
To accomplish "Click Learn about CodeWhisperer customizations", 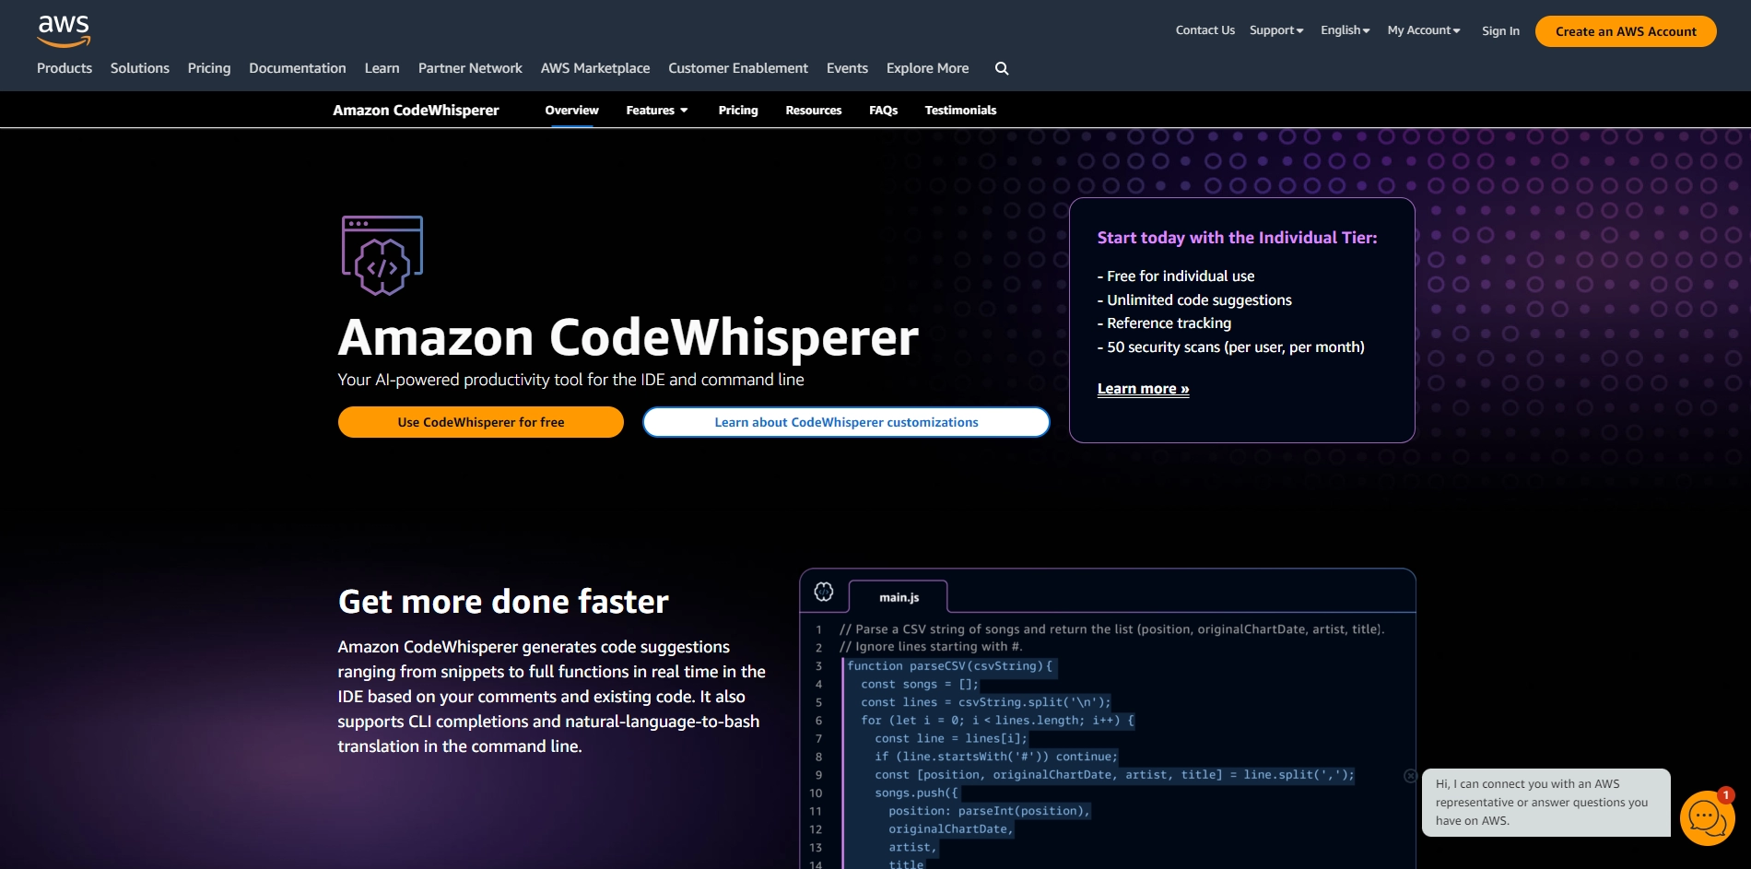I will [x=846, y=422].
